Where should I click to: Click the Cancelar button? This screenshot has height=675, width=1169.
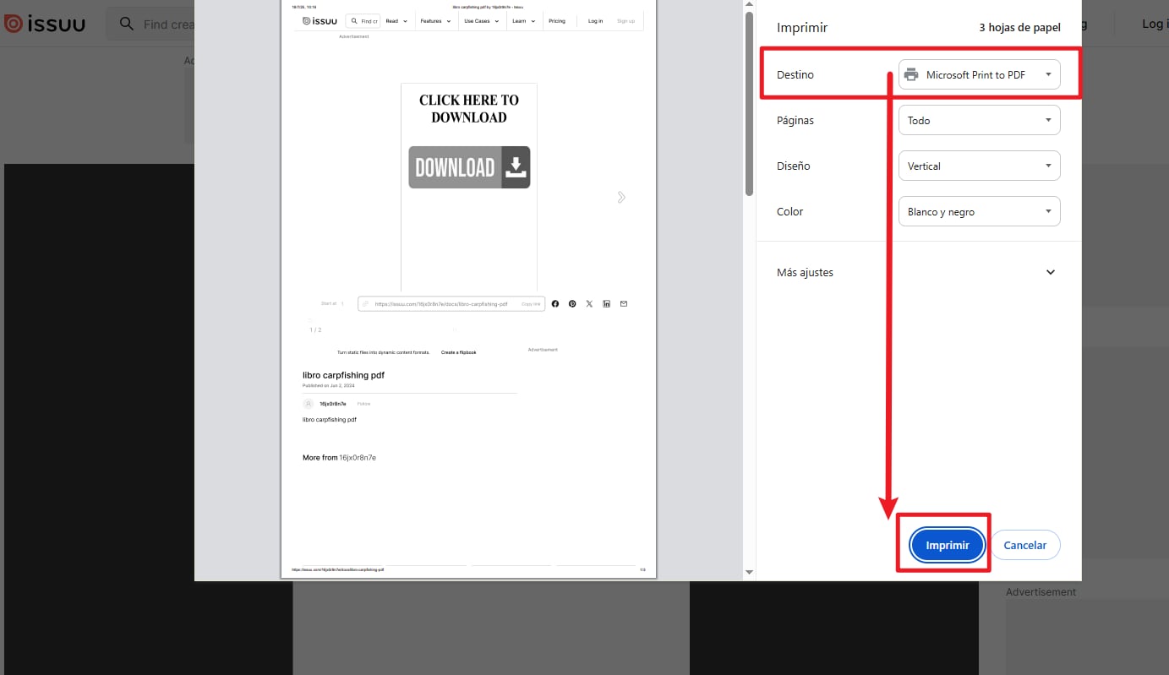click(x=1025, y=545)
